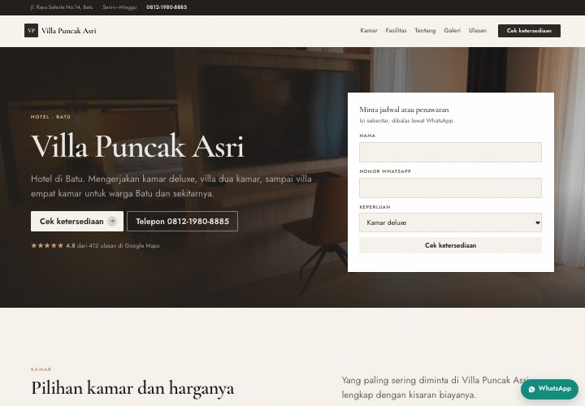585x406 pixels.
Task: Focus the Nama input field
Action: [x=450, y=152]
